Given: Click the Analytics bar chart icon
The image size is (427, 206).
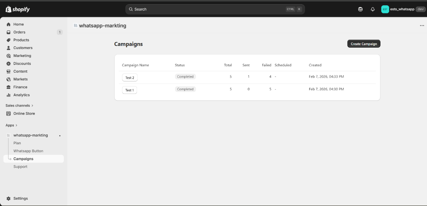Looking at the screenshot, I should tap(8, 95).
